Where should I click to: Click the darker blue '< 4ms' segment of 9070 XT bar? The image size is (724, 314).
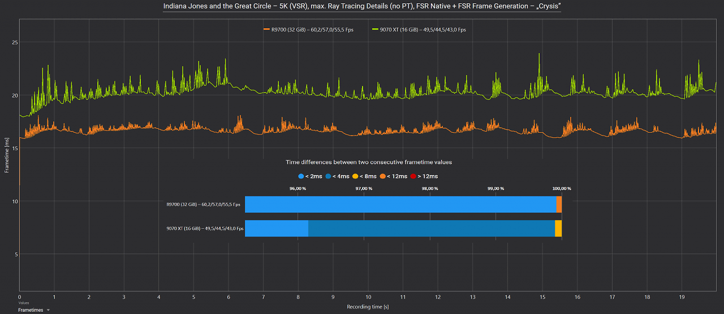tap(432, 228)
